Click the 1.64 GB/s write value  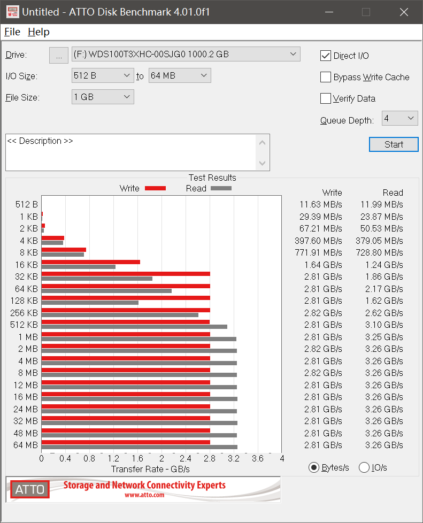[323, 265]
